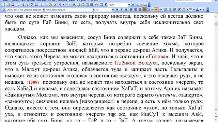Apply bulleted list formatting
Image resolution: width=218 pixels, height=122 pixels.
(170, 9)
